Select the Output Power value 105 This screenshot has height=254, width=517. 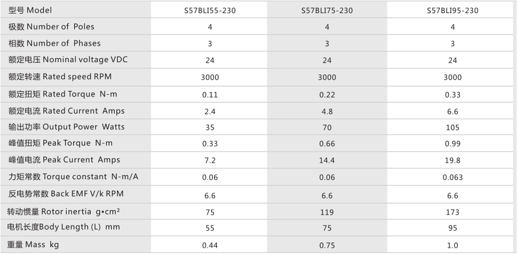point(453,127)
